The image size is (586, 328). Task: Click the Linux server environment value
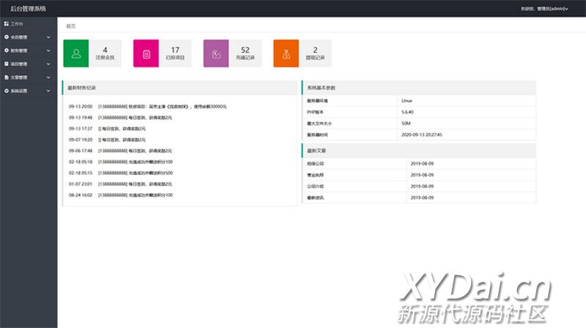[x=407, y=101]
